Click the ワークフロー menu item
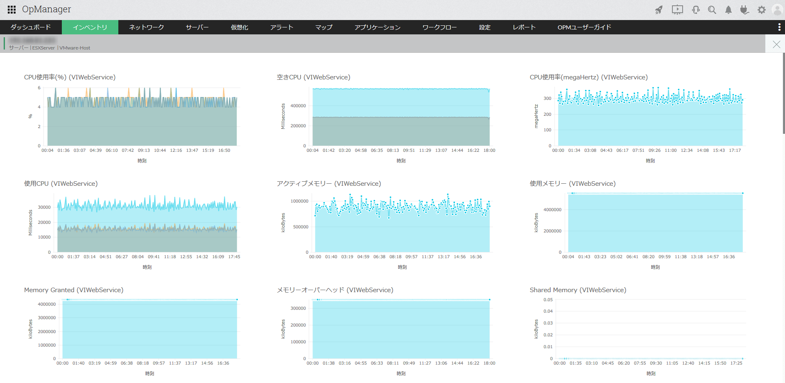Image resolution: width=785 pixels, height=383 pixels. 439,27
